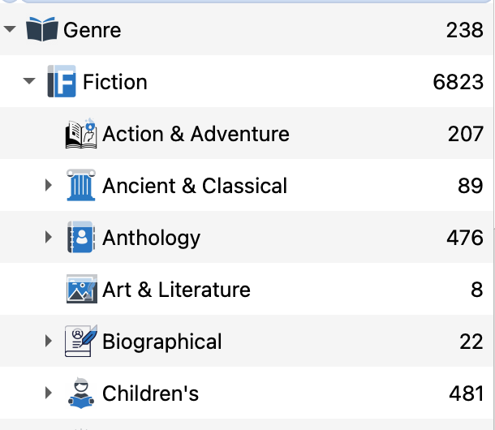Viewport: 495px width, 430px height.
Task: Click the Genre open book icon
Action: click(43, 31)
